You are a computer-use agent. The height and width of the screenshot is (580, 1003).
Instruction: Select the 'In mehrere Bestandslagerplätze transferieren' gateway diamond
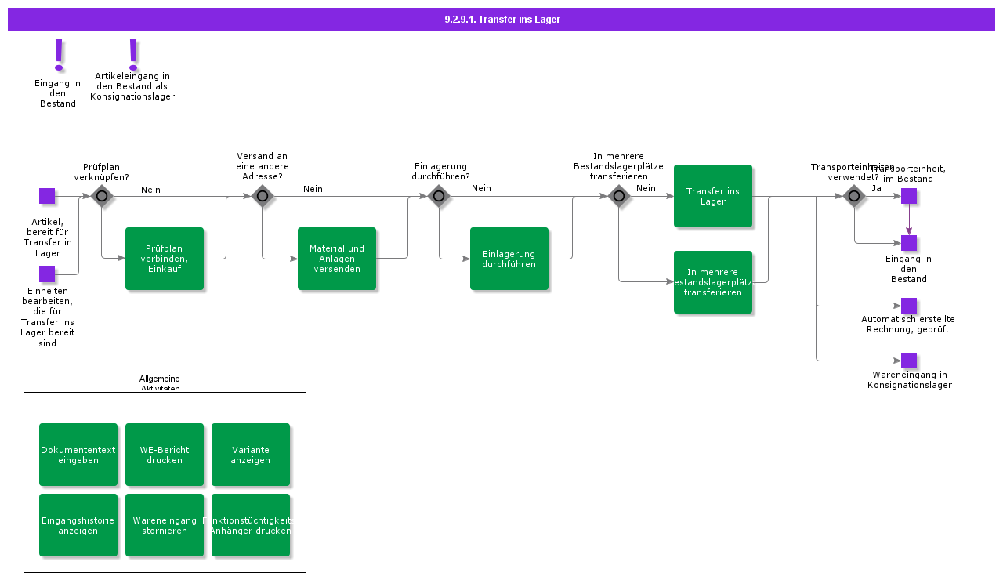coord(619,196)
